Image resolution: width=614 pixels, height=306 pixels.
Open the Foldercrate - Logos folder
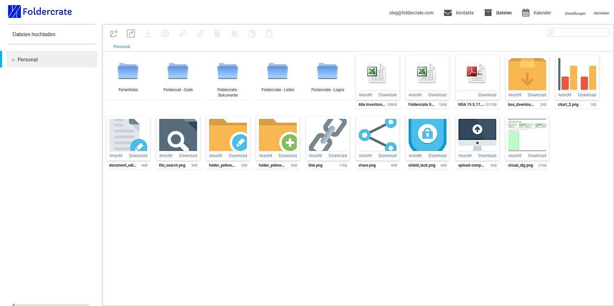click(x=327, y=71)
